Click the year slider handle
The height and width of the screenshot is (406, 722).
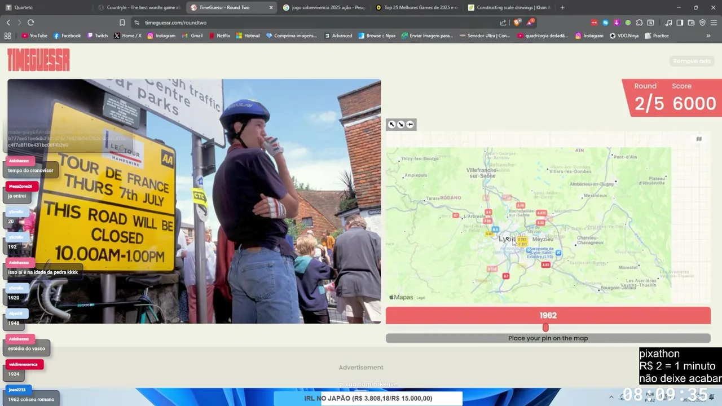[545, 328]
